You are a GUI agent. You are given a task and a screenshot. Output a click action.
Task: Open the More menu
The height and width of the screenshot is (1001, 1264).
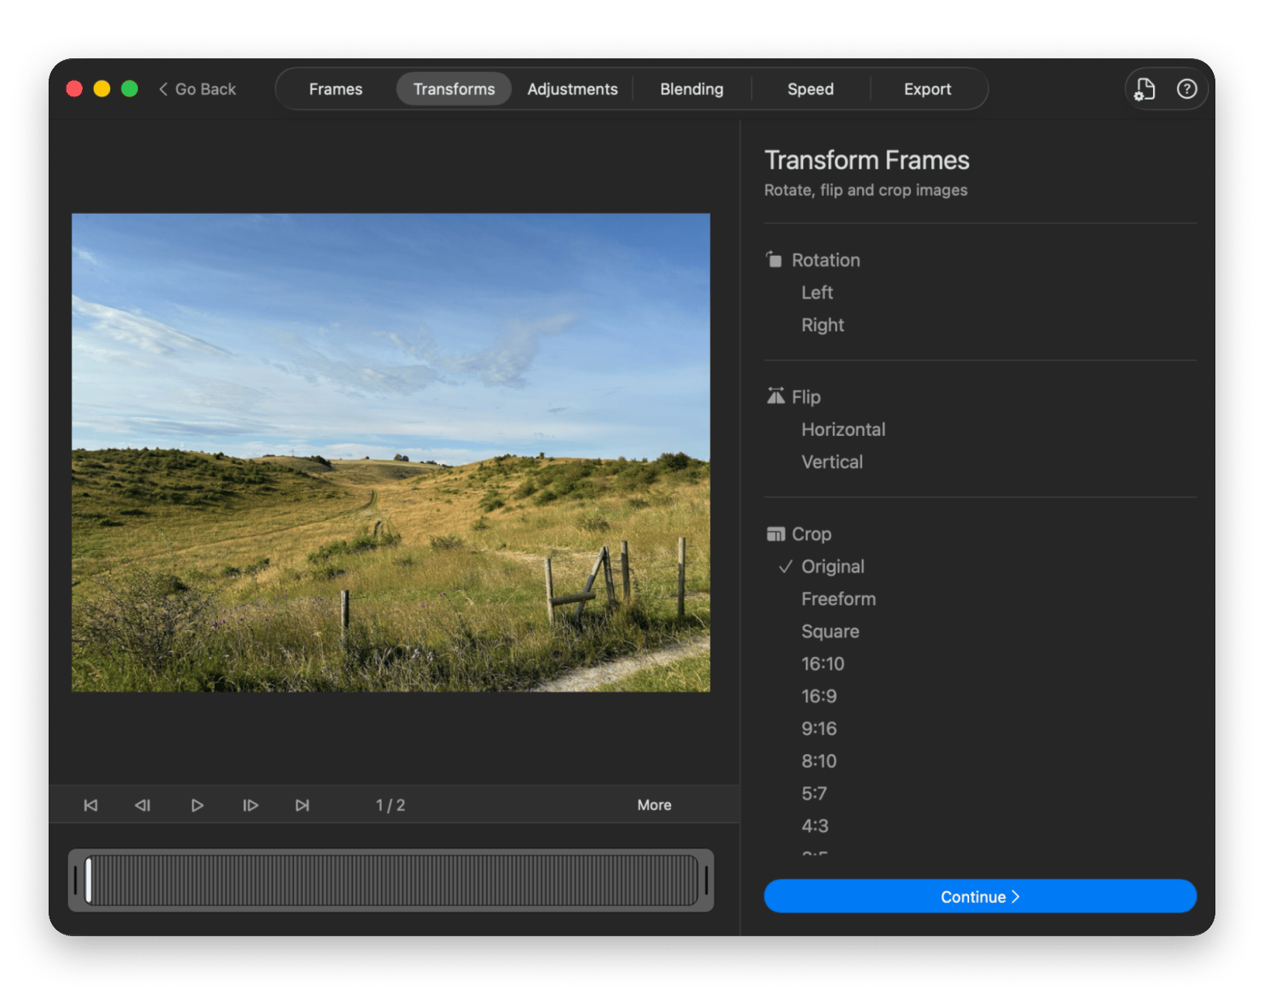(x=654, y=805)
